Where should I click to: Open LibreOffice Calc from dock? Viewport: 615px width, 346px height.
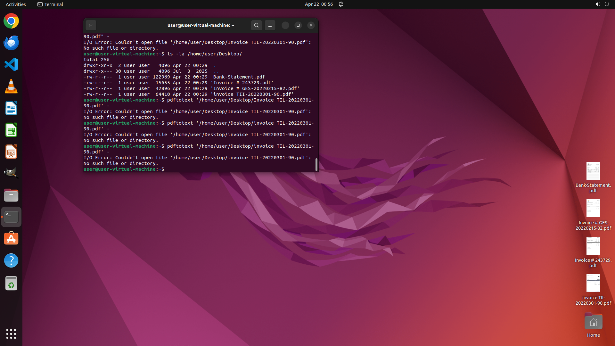(x=11, y=130)
